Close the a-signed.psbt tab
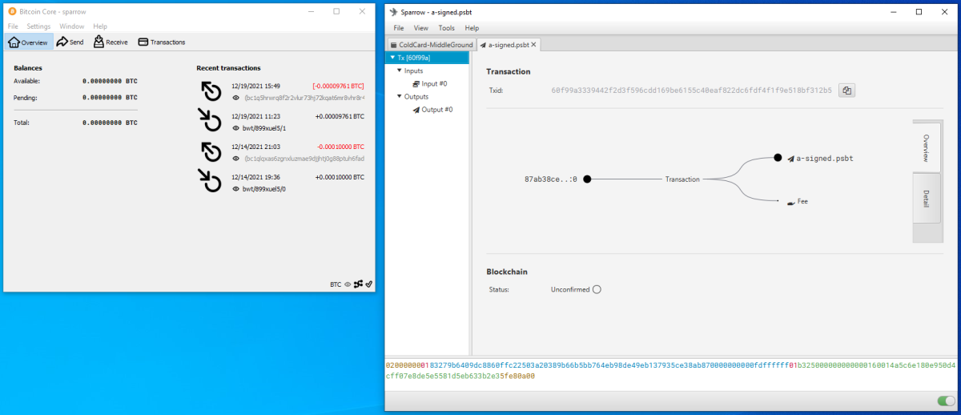Screen dimensions: 961x415 pyautogui.click(x=533, y=45)
